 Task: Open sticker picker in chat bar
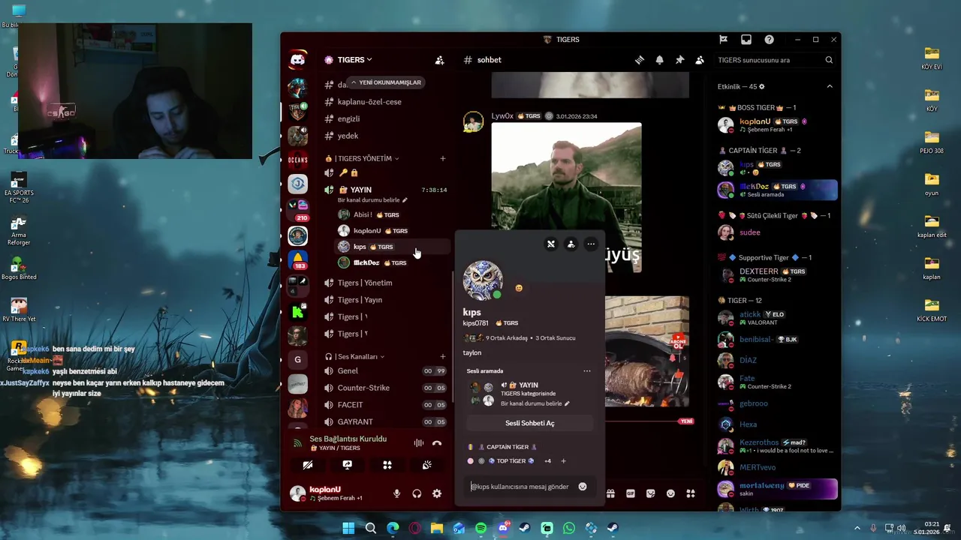[x=651, y=493]
